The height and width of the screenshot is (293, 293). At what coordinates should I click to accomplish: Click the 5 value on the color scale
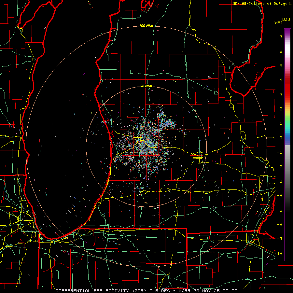coord(281,65)
